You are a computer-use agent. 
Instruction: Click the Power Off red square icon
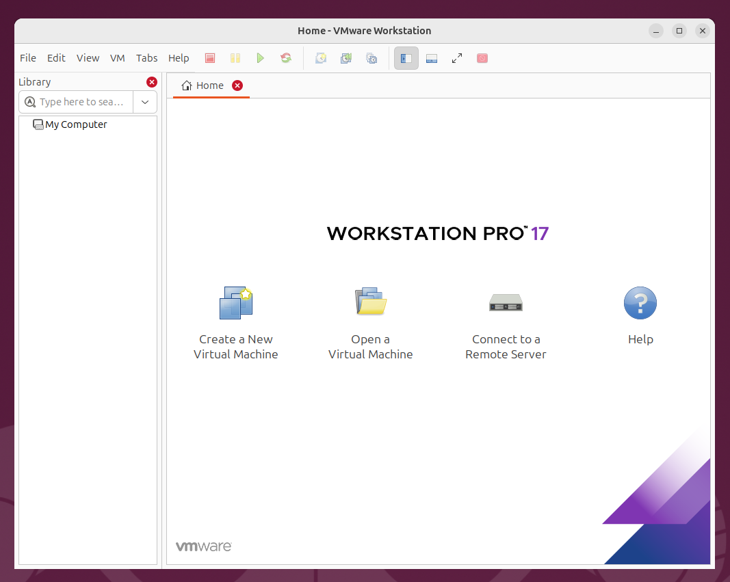pos(210,58)
